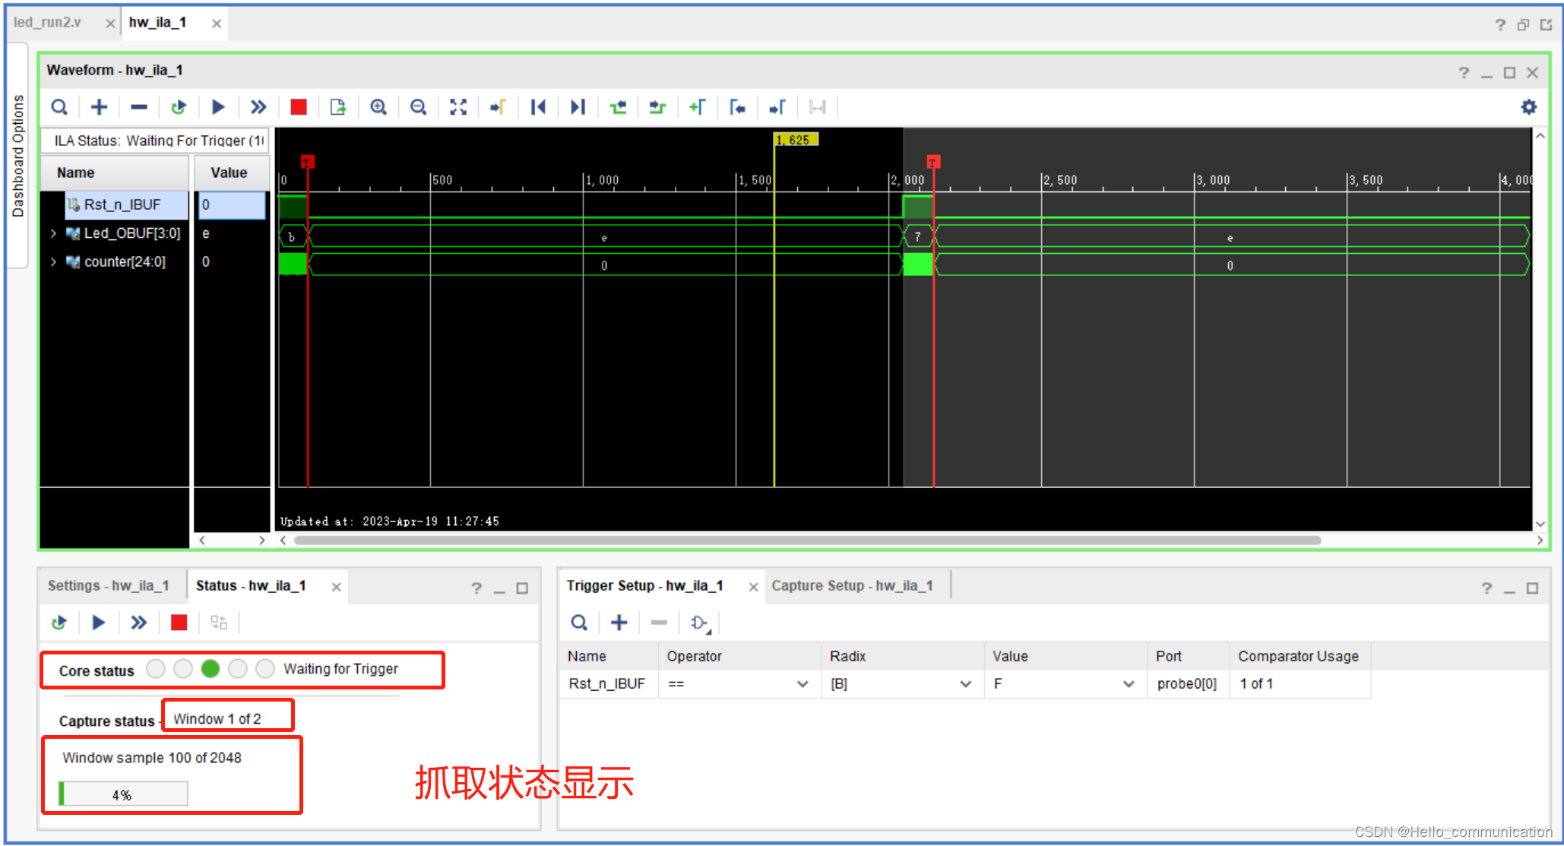Open the led_run2.v tab

[x=48, y=22]
